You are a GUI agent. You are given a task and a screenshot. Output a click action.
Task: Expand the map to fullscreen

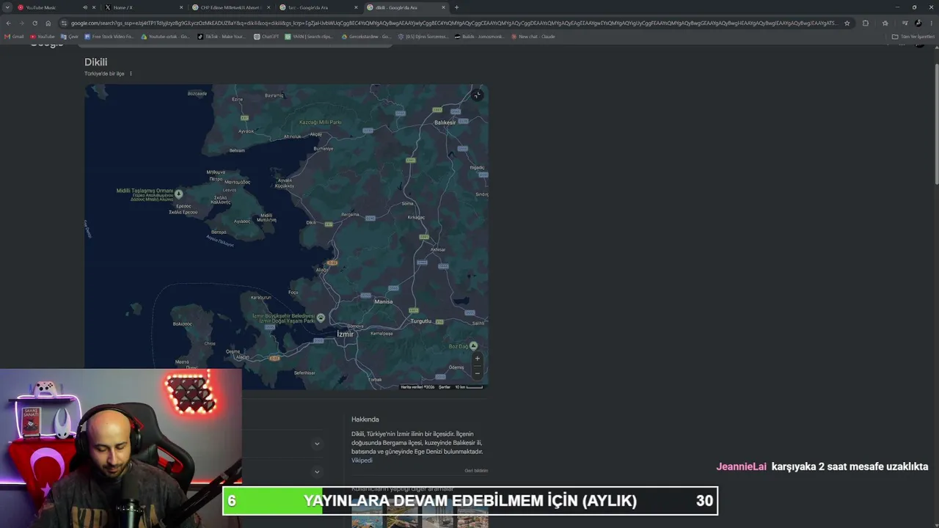477,95
